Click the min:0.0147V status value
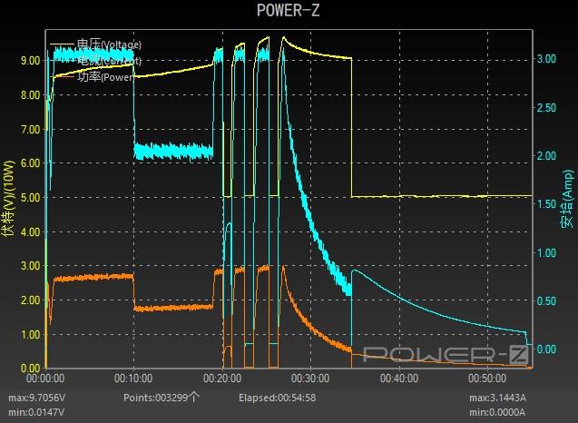This screenshot has width=578, height=423. click(36, 412)
